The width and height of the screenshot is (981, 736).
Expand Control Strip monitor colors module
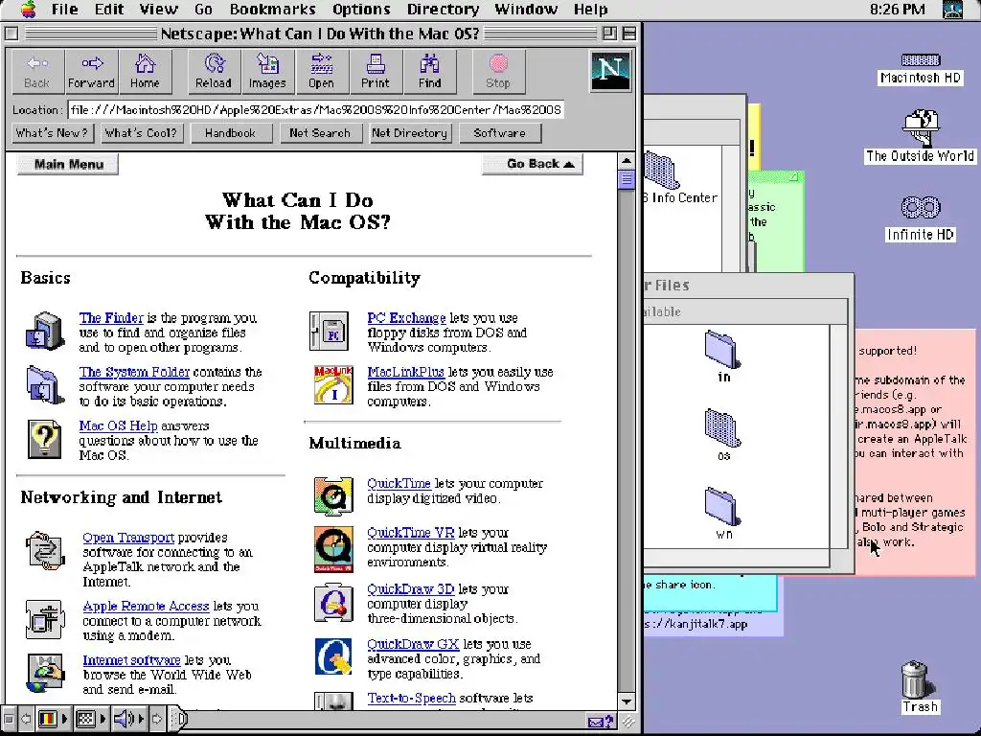point(55,719)
